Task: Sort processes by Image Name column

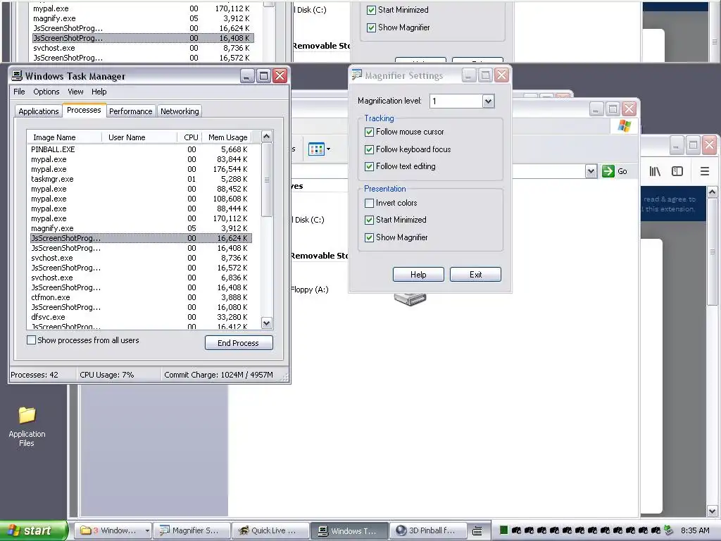Action: click(64, 137)
